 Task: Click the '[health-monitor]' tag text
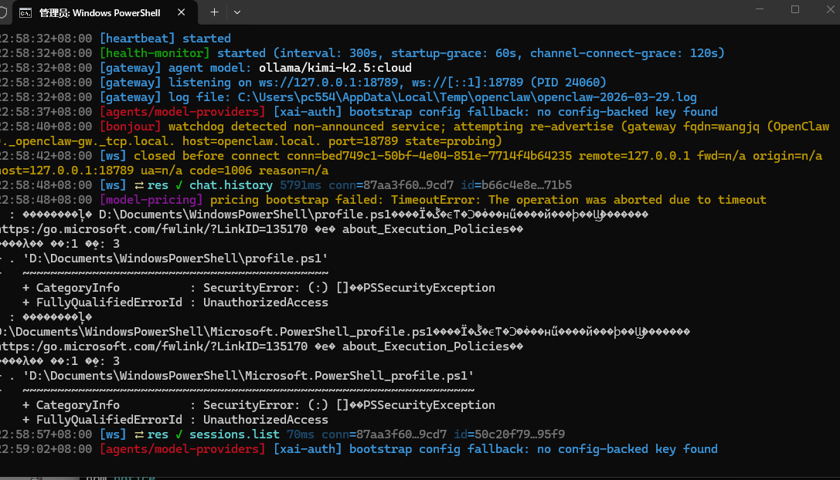[x=155, y=53]
